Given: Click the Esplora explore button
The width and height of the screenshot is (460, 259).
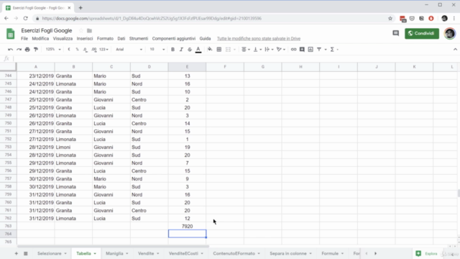Looking at the screenshot, I should (x=427, y=253).
